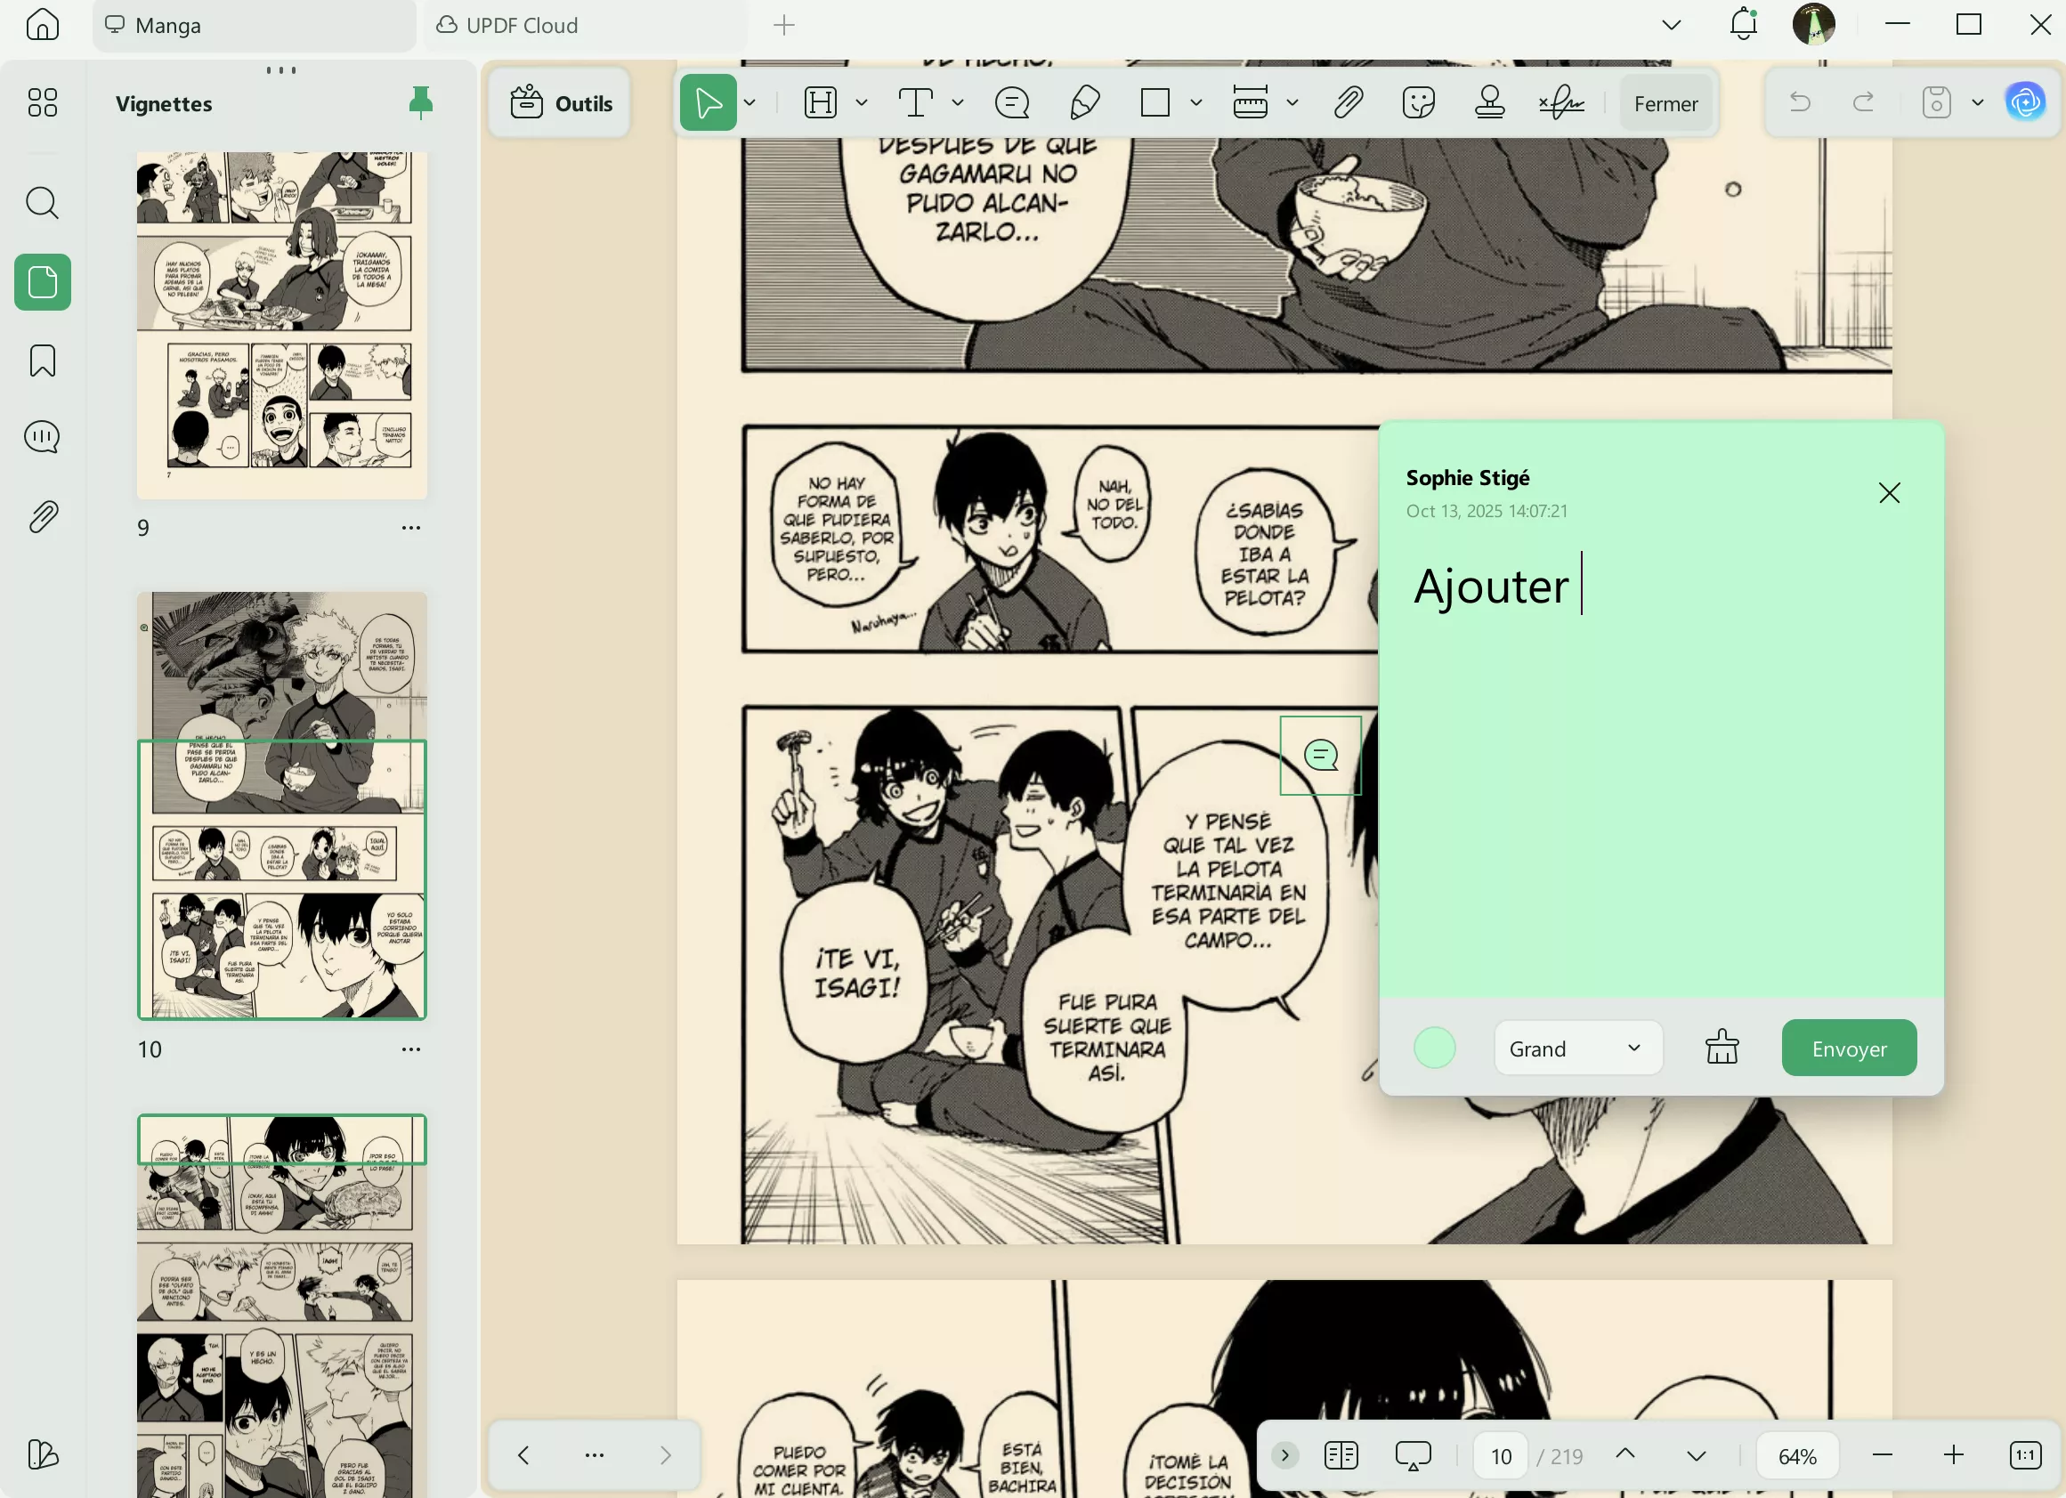Select the pencil drawing tool
Screen dimensions: 2066x1498
point(1084,103)
